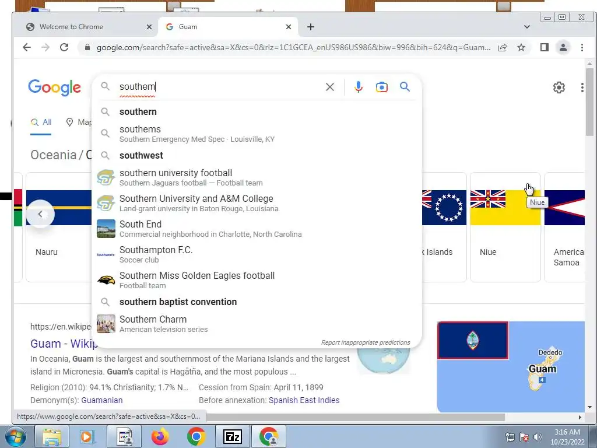Open Guamanian demonym link

point(101,400)
